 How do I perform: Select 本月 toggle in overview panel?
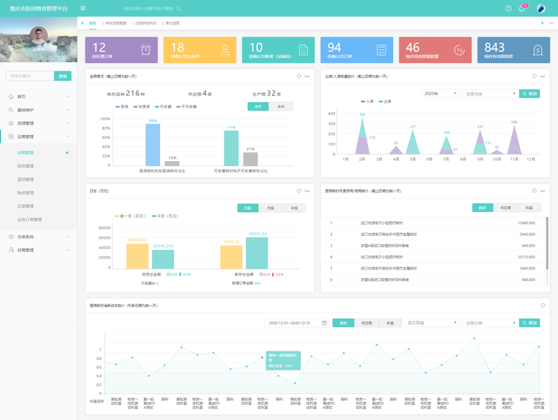(258, 106)
